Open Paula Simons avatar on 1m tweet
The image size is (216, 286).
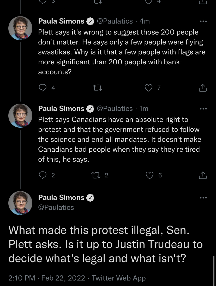pos(20,115)
